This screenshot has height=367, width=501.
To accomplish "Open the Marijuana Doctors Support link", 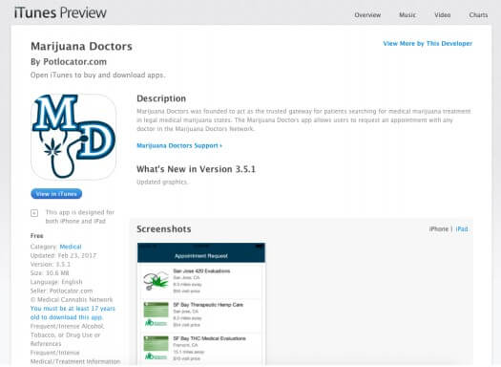I will (179, 145).
